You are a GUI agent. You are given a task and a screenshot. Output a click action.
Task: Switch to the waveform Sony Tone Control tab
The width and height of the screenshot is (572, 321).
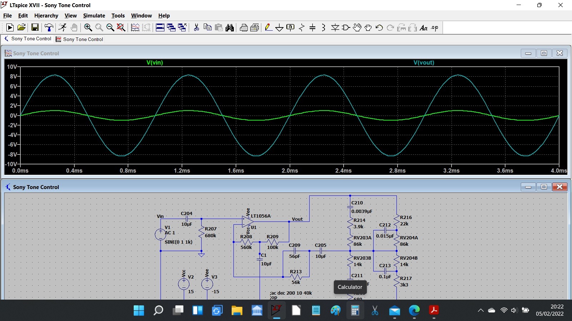[x=79, y=39]
